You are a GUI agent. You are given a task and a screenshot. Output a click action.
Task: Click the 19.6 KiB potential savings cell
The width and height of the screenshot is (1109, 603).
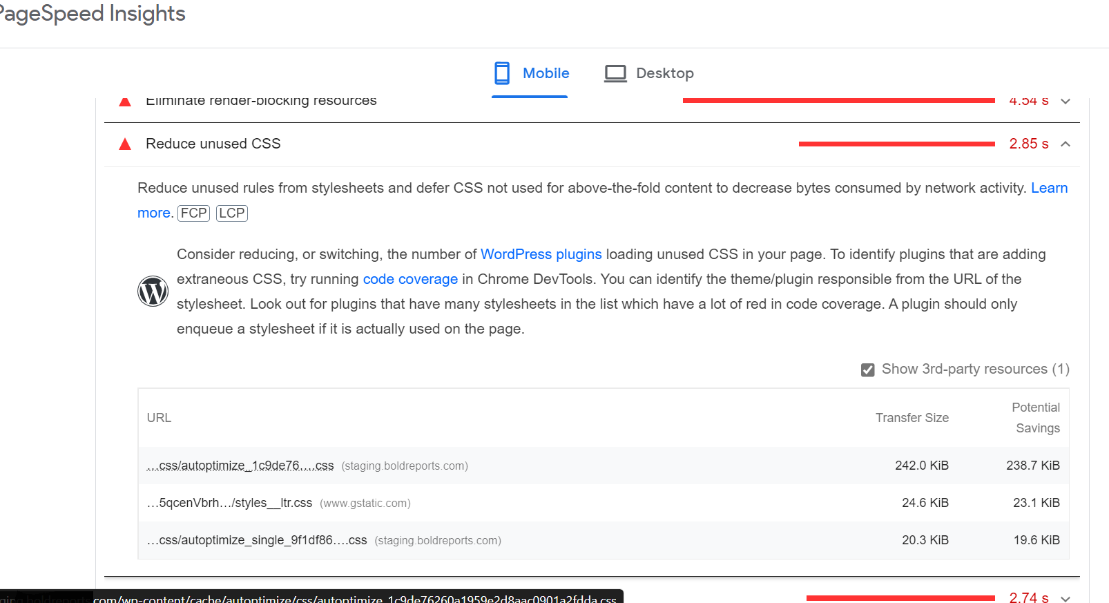click(x=1036, y=540)
